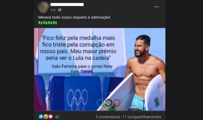
Task: Open the three-dot post options menu
Action: point(156,7)
